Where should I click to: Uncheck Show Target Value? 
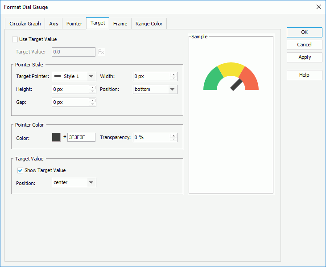(20, 171)
